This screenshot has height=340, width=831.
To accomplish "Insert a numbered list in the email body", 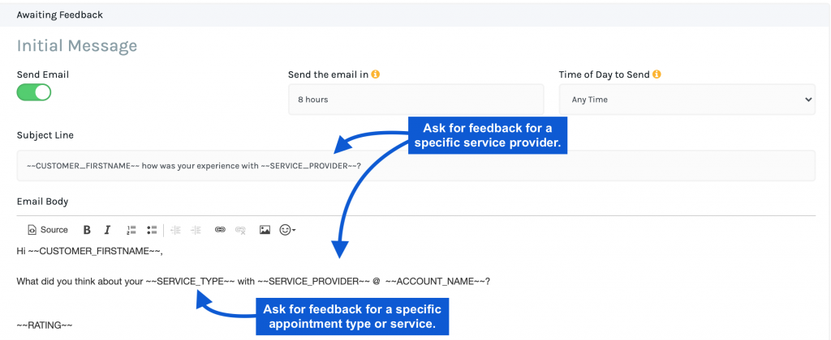I will pyautogui.click(x=131, y=230).
